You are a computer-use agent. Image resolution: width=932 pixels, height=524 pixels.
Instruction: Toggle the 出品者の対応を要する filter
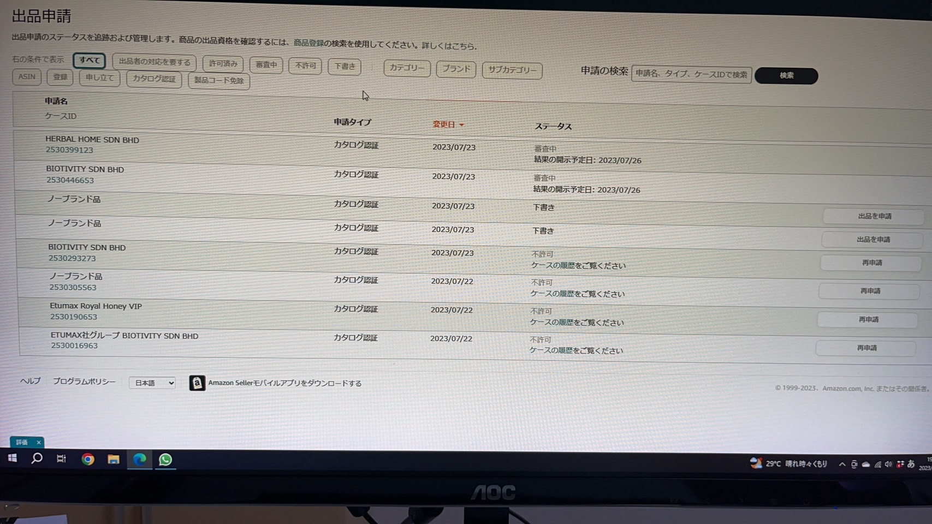click(155, 62)
